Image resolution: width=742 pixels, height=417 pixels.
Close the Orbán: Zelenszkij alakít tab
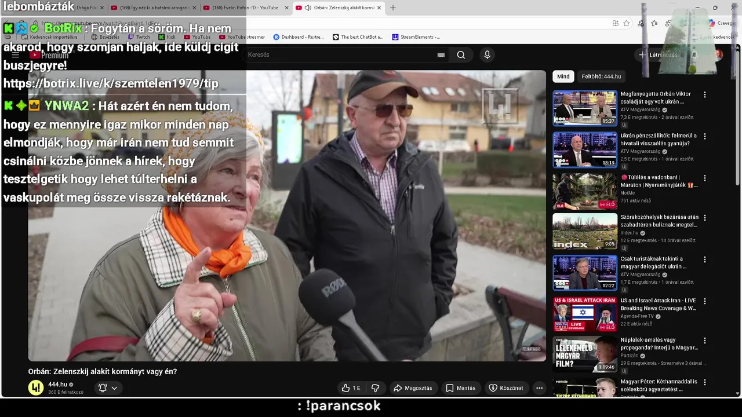coord(379,8)
